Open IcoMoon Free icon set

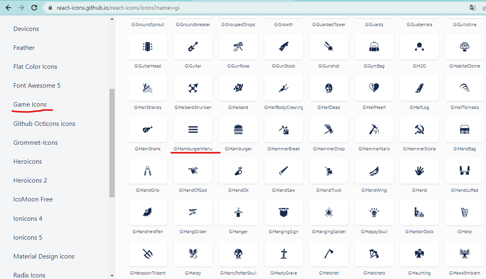pos(33,199)
